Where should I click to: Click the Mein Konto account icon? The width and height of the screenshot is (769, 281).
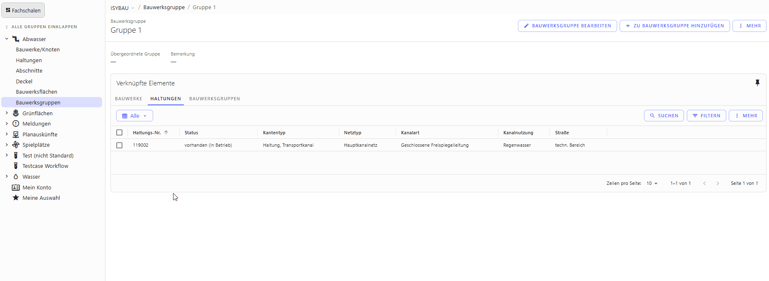click(16, 187)
